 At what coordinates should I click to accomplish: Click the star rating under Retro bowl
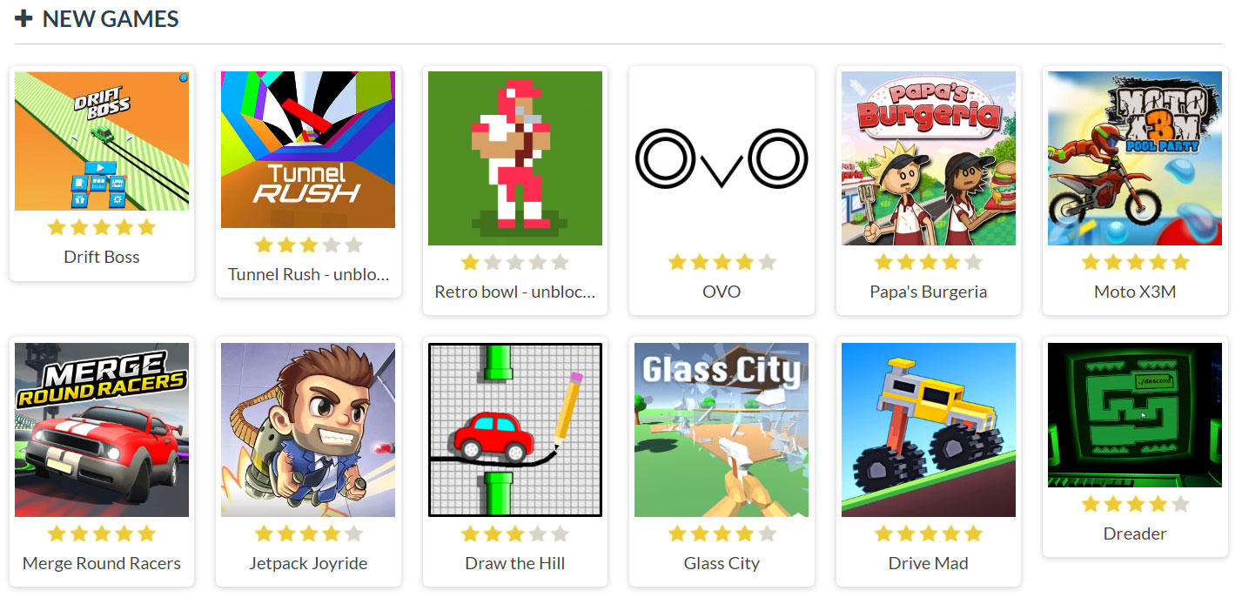point(515,262)
